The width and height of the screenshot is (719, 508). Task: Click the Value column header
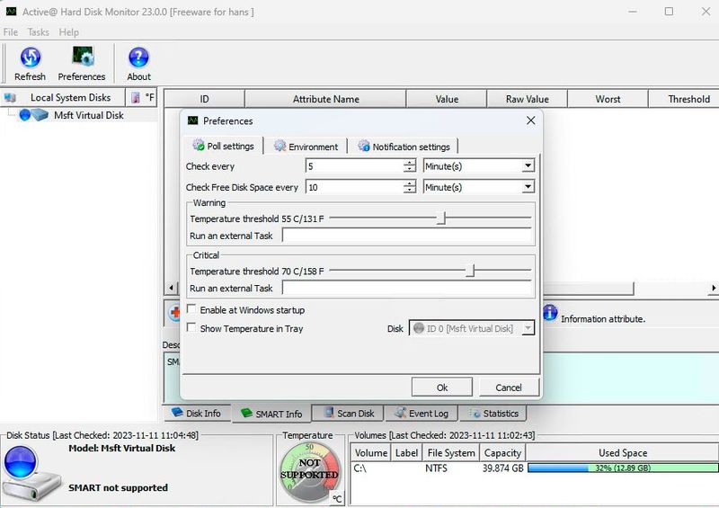coord(447,99)
